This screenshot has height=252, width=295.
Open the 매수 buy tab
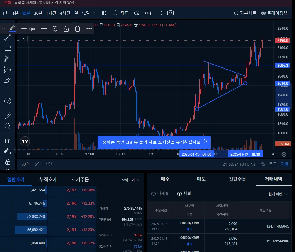click(x=165, y=179)
